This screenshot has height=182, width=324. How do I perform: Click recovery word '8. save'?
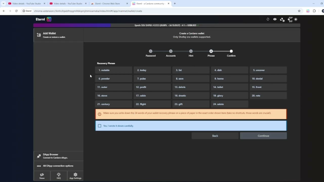pos(191,79)
